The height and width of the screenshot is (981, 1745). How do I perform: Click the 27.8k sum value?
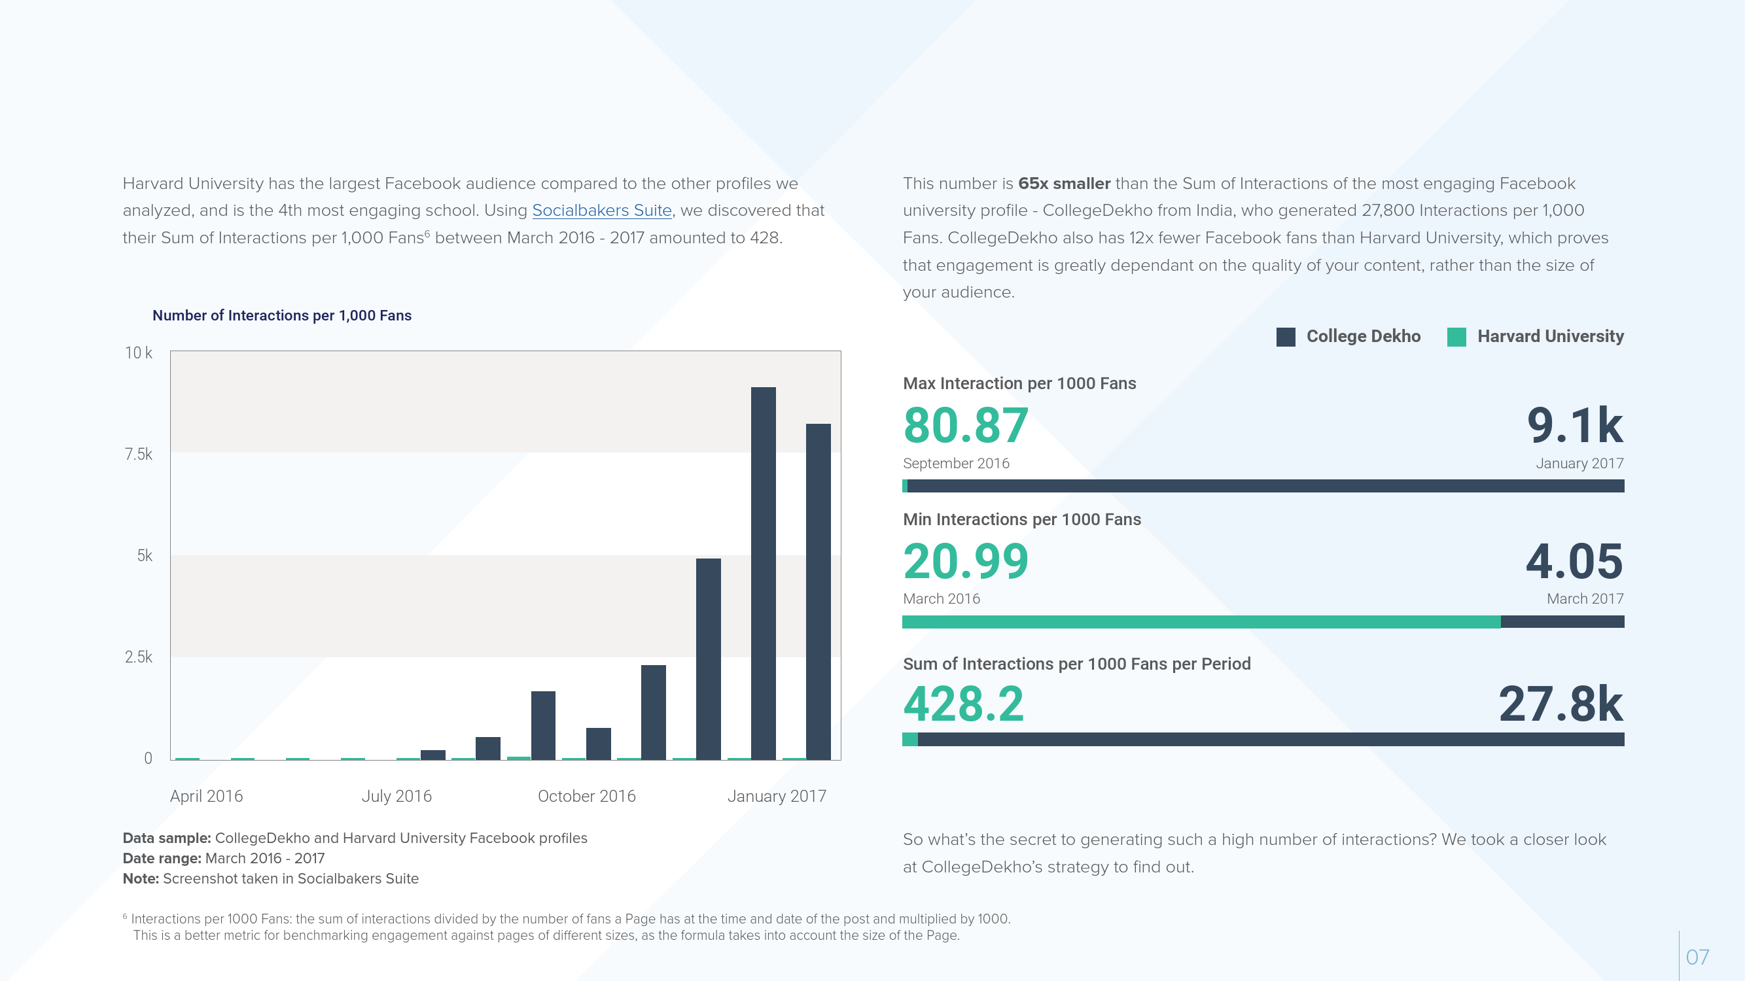pyautogui.click(x=1560, y=704)
